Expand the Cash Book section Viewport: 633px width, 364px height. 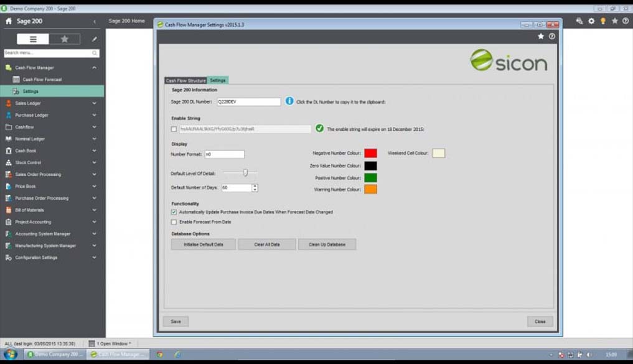point(94,151)
